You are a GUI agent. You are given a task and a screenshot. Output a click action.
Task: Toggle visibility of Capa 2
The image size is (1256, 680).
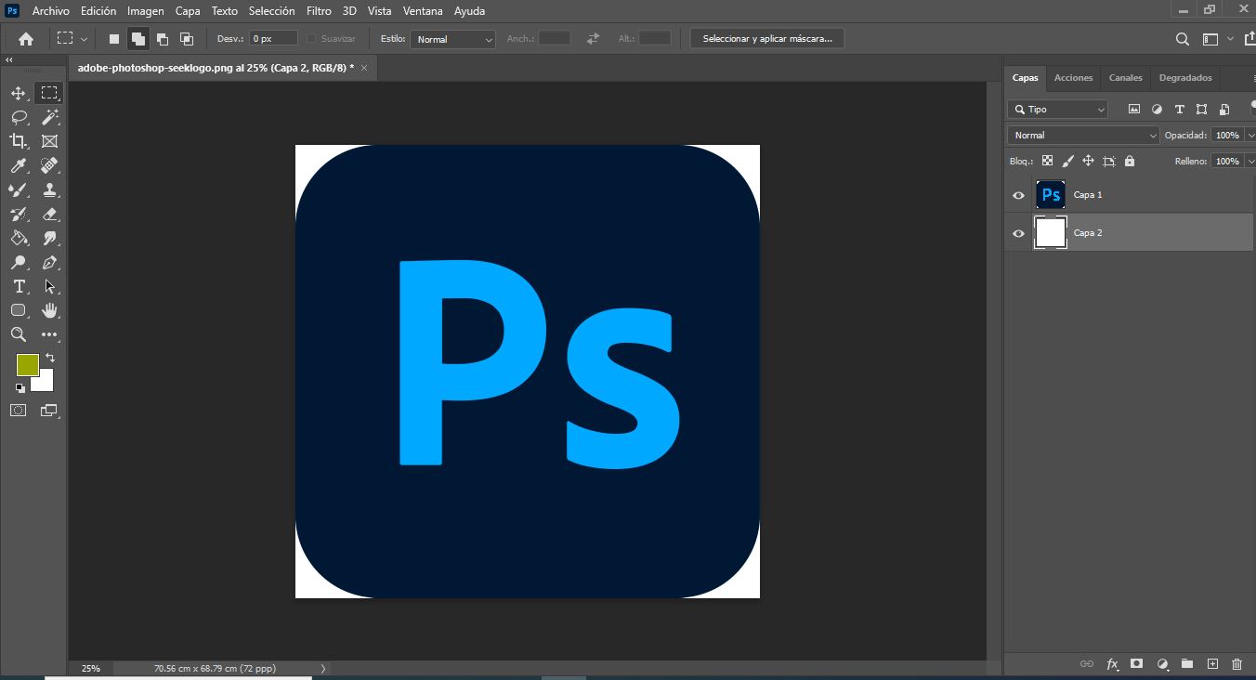[x=1018, y=233]
